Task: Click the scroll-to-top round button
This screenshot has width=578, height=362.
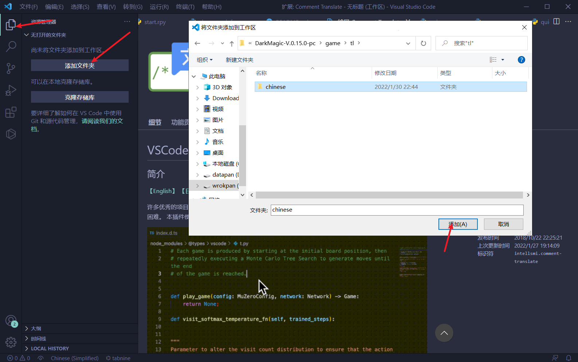Action: (444, 333)
